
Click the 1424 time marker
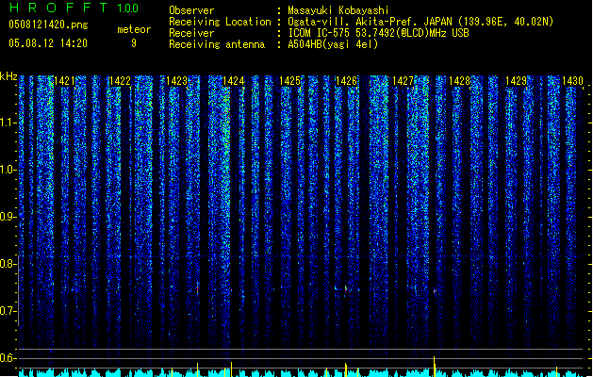(234, 81)
